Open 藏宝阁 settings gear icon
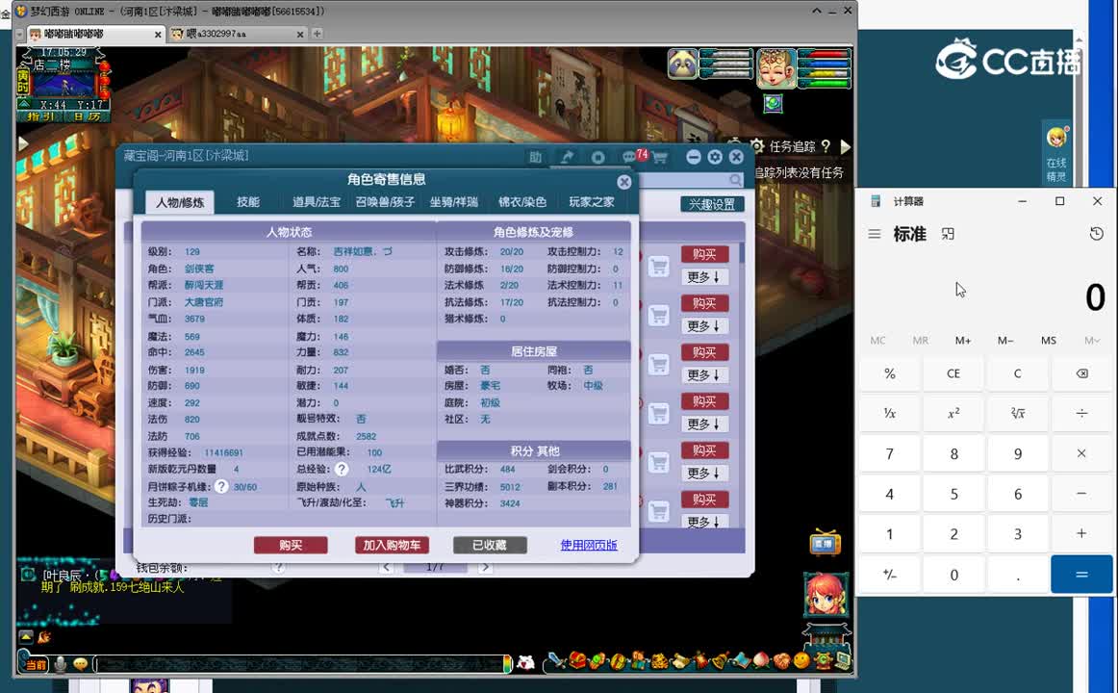Image resolution: width=1118 pixels, height=693 pixels. [715, 158]
